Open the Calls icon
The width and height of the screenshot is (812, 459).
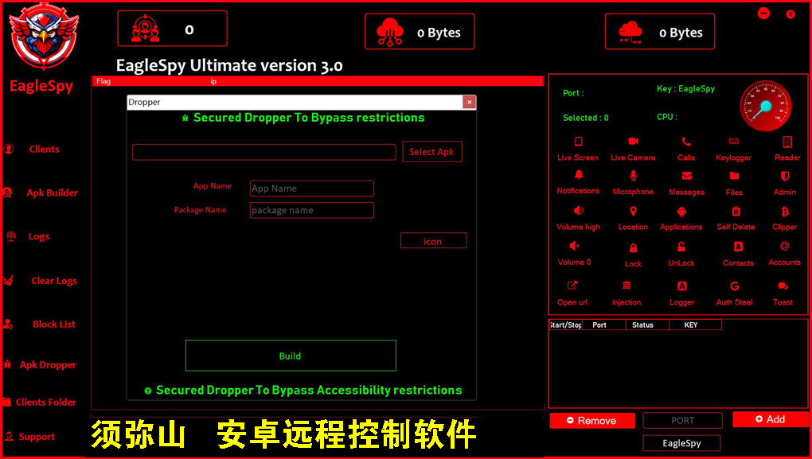pyautogui.click(x=686, y=142)
